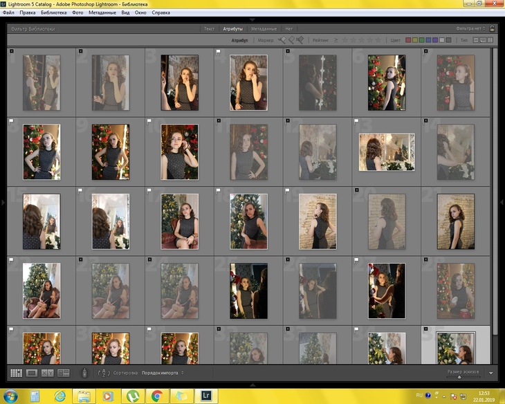This screenshot has width=505, height=404.
Task: Select the Метаданные filter tab
Action: click(x=264, y=28)
